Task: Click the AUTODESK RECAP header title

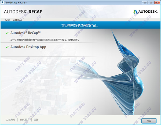Action: point(23,12)
